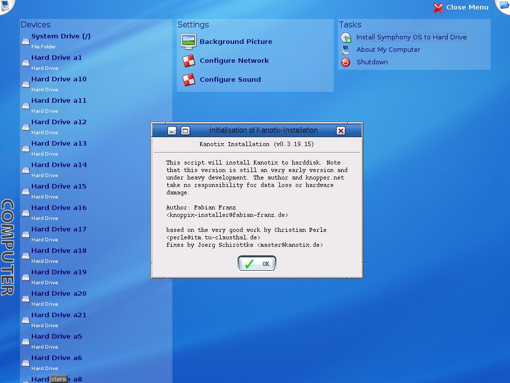Open Hard Drive a10

pyautogui.click(x=59, y=79)
